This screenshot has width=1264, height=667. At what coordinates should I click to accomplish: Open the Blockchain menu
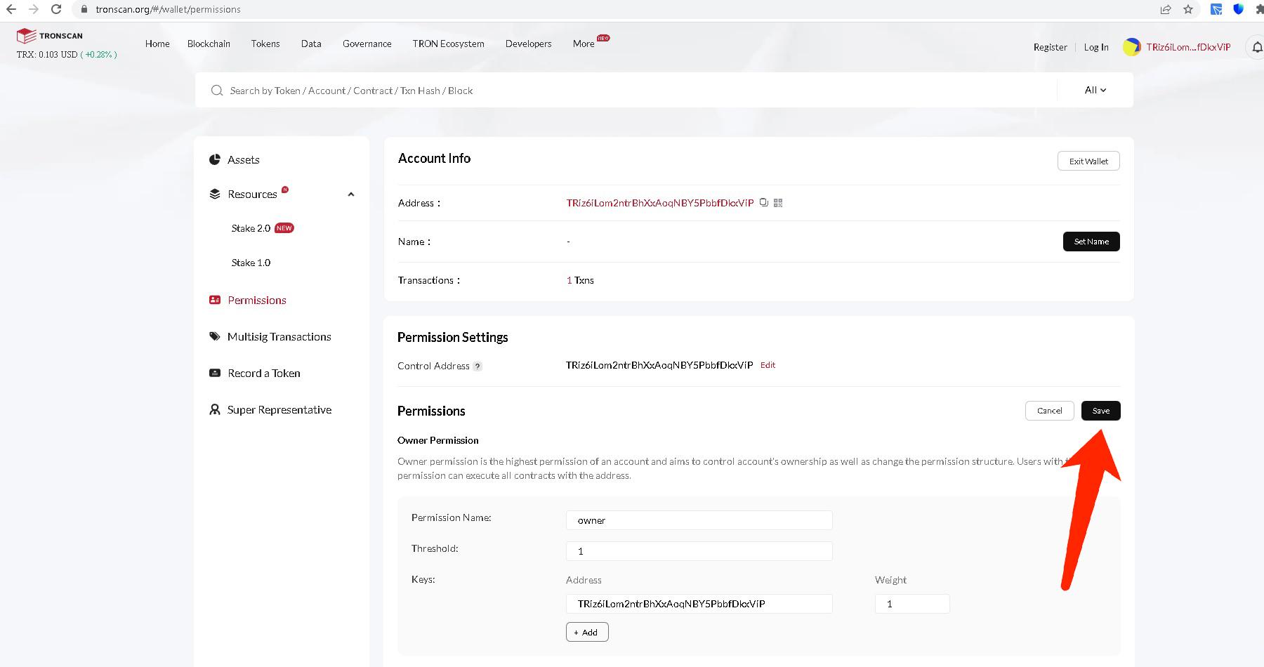(x=209, y=44)
